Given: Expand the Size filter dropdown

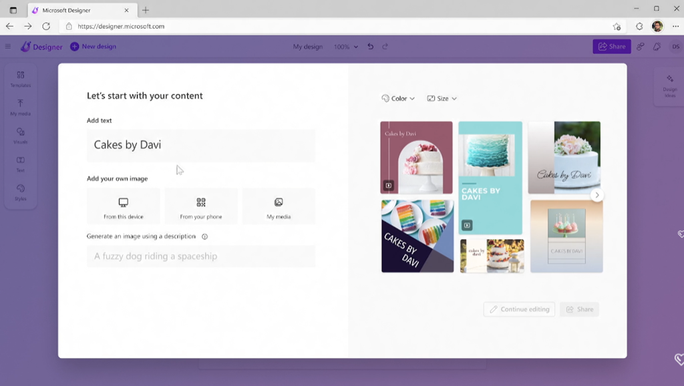Looking at the screenshot, I should click(442, 99).
